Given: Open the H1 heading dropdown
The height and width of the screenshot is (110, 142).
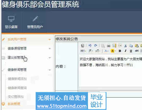Looking at the screenshot, I should point(83,51).
